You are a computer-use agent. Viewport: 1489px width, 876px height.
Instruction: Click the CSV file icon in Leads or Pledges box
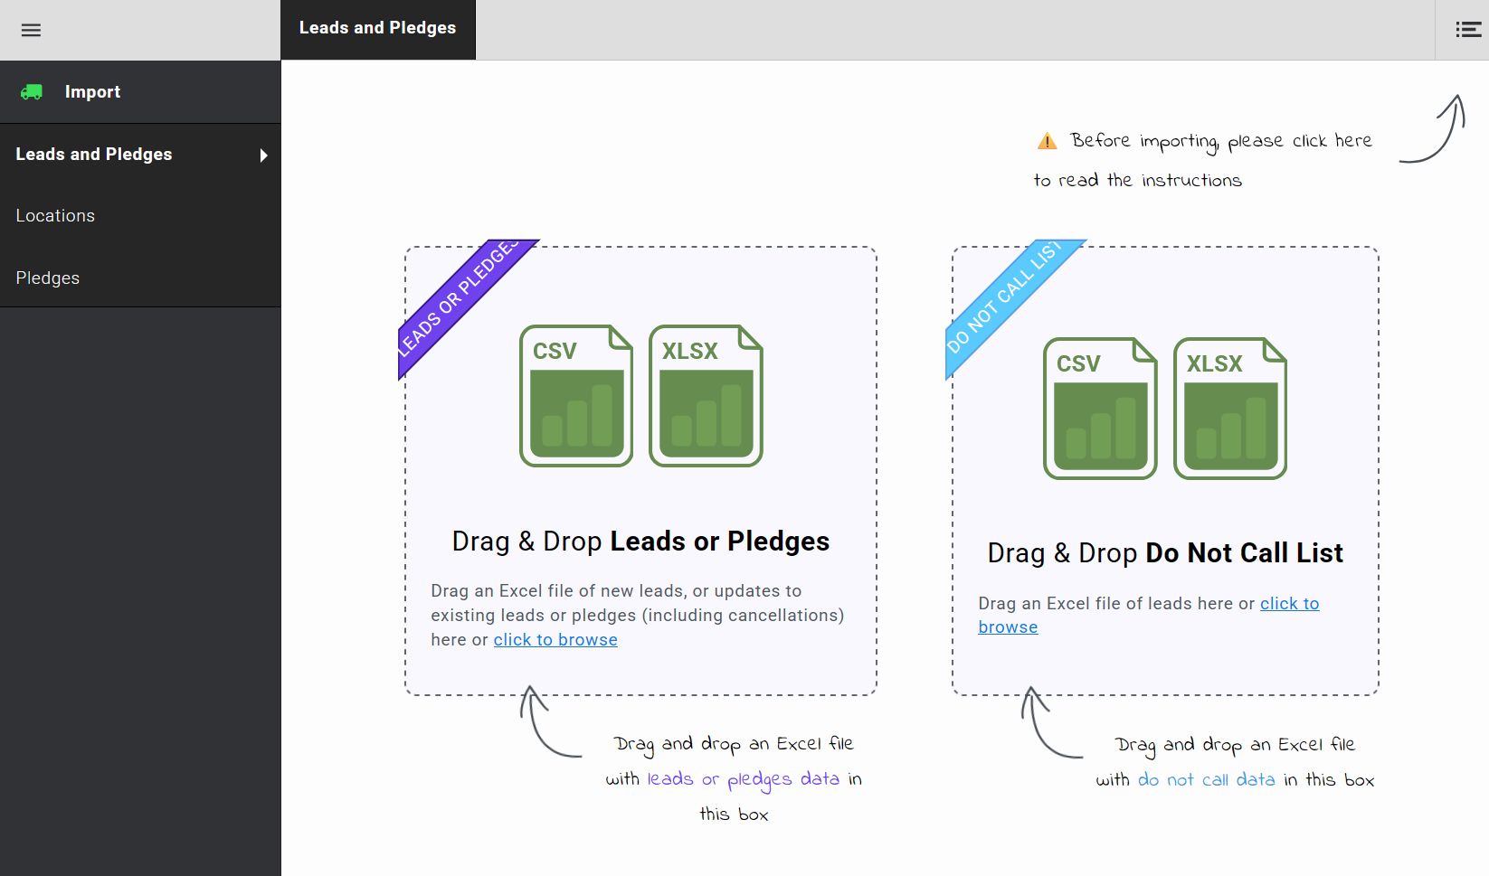pos(576,395)
